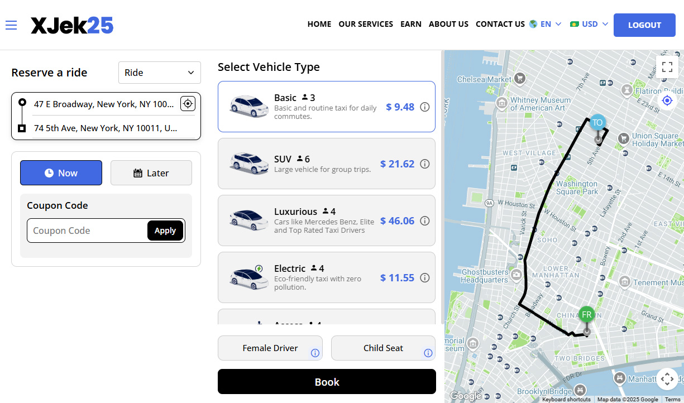Screen dimensions: 684x403
Task: Click inside the Coupon Code field
Action: [84, 231]
